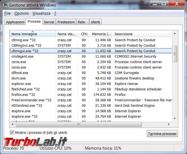Screen dimensions: 187x154
Task: Click the horizontal scrollbar left arrow
Action: click(x=13, y=124)
